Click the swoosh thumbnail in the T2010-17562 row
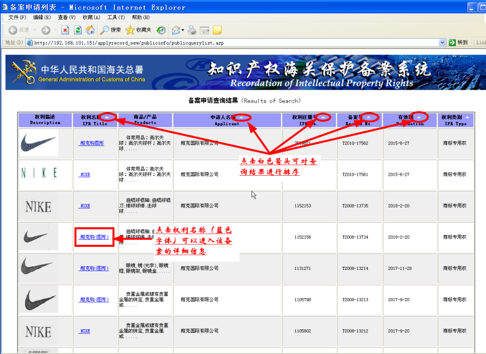 coord(38,143)
